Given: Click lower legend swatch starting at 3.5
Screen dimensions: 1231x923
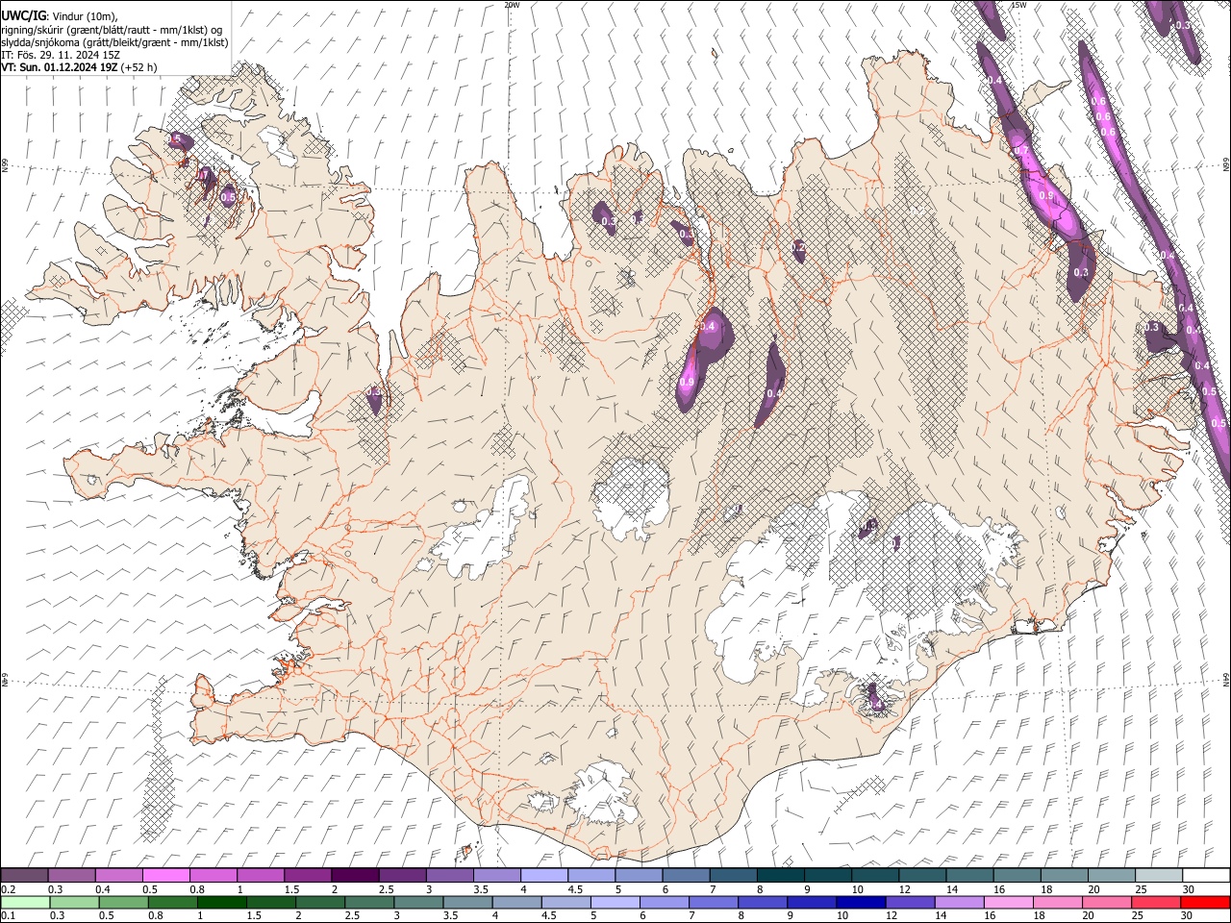Looking at the screenshot, I should click(467, 902).
